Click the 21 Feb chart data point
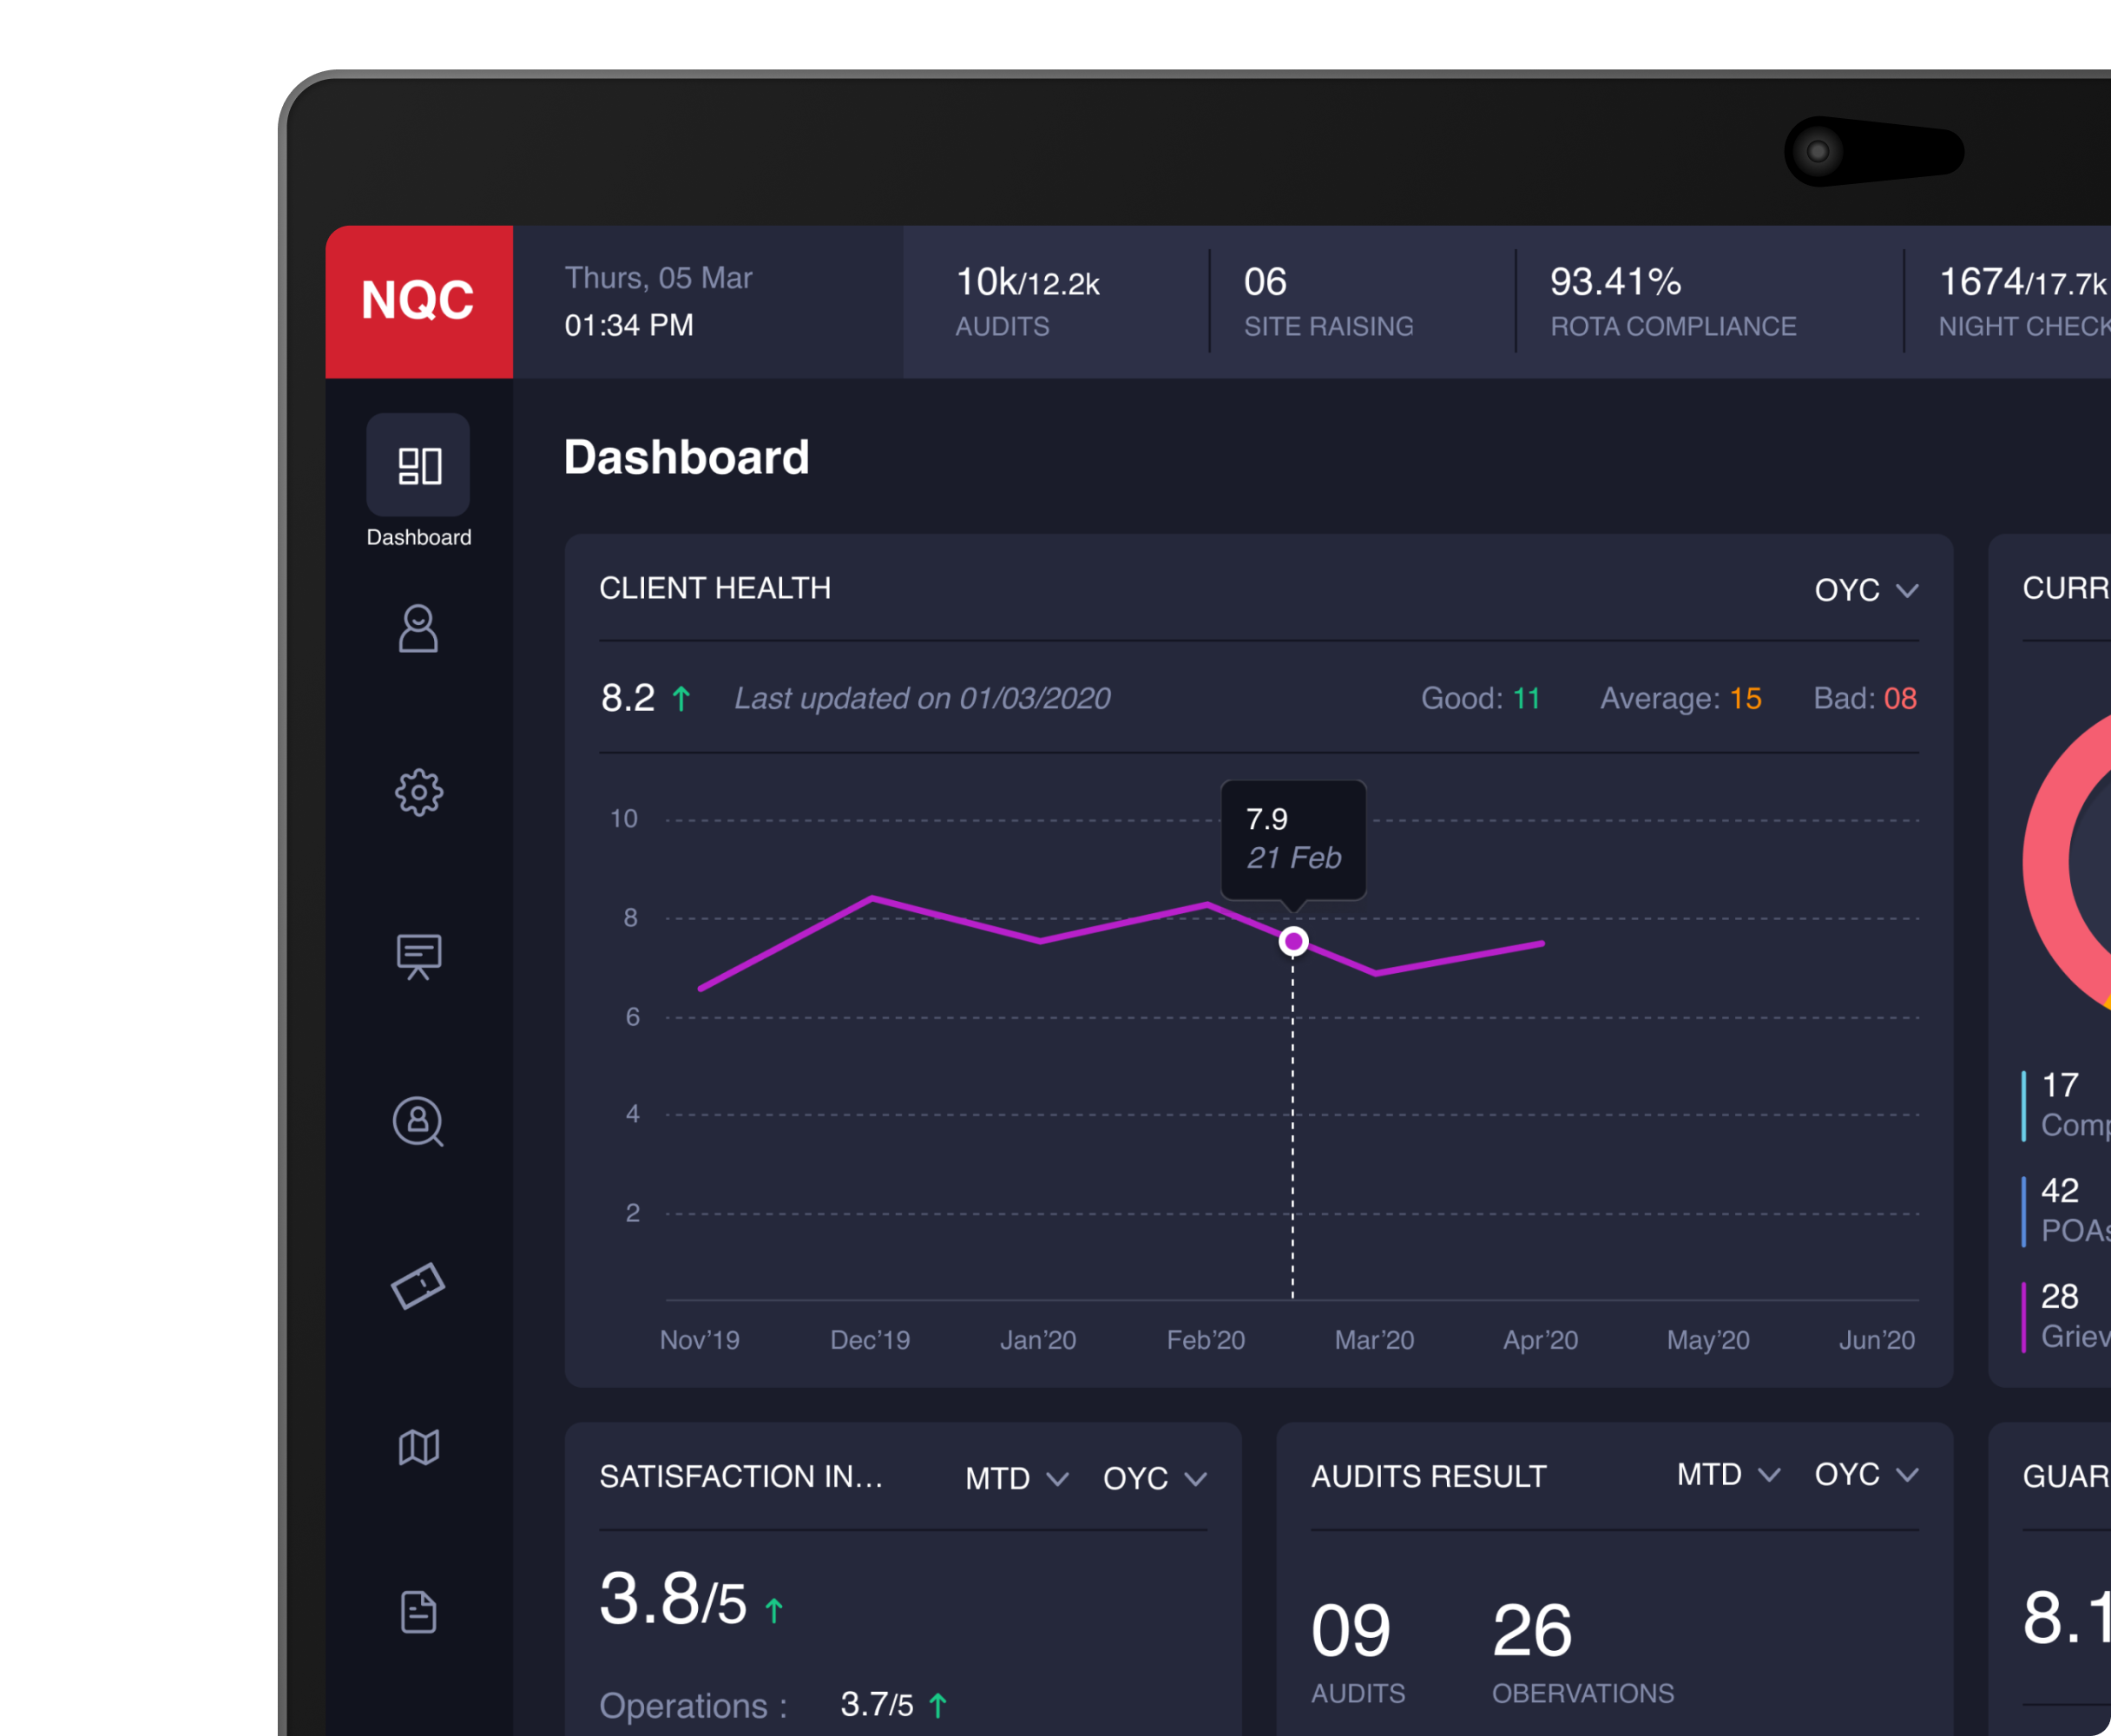Screen dimensions: 2111x1736 (x=1293, y=941)
